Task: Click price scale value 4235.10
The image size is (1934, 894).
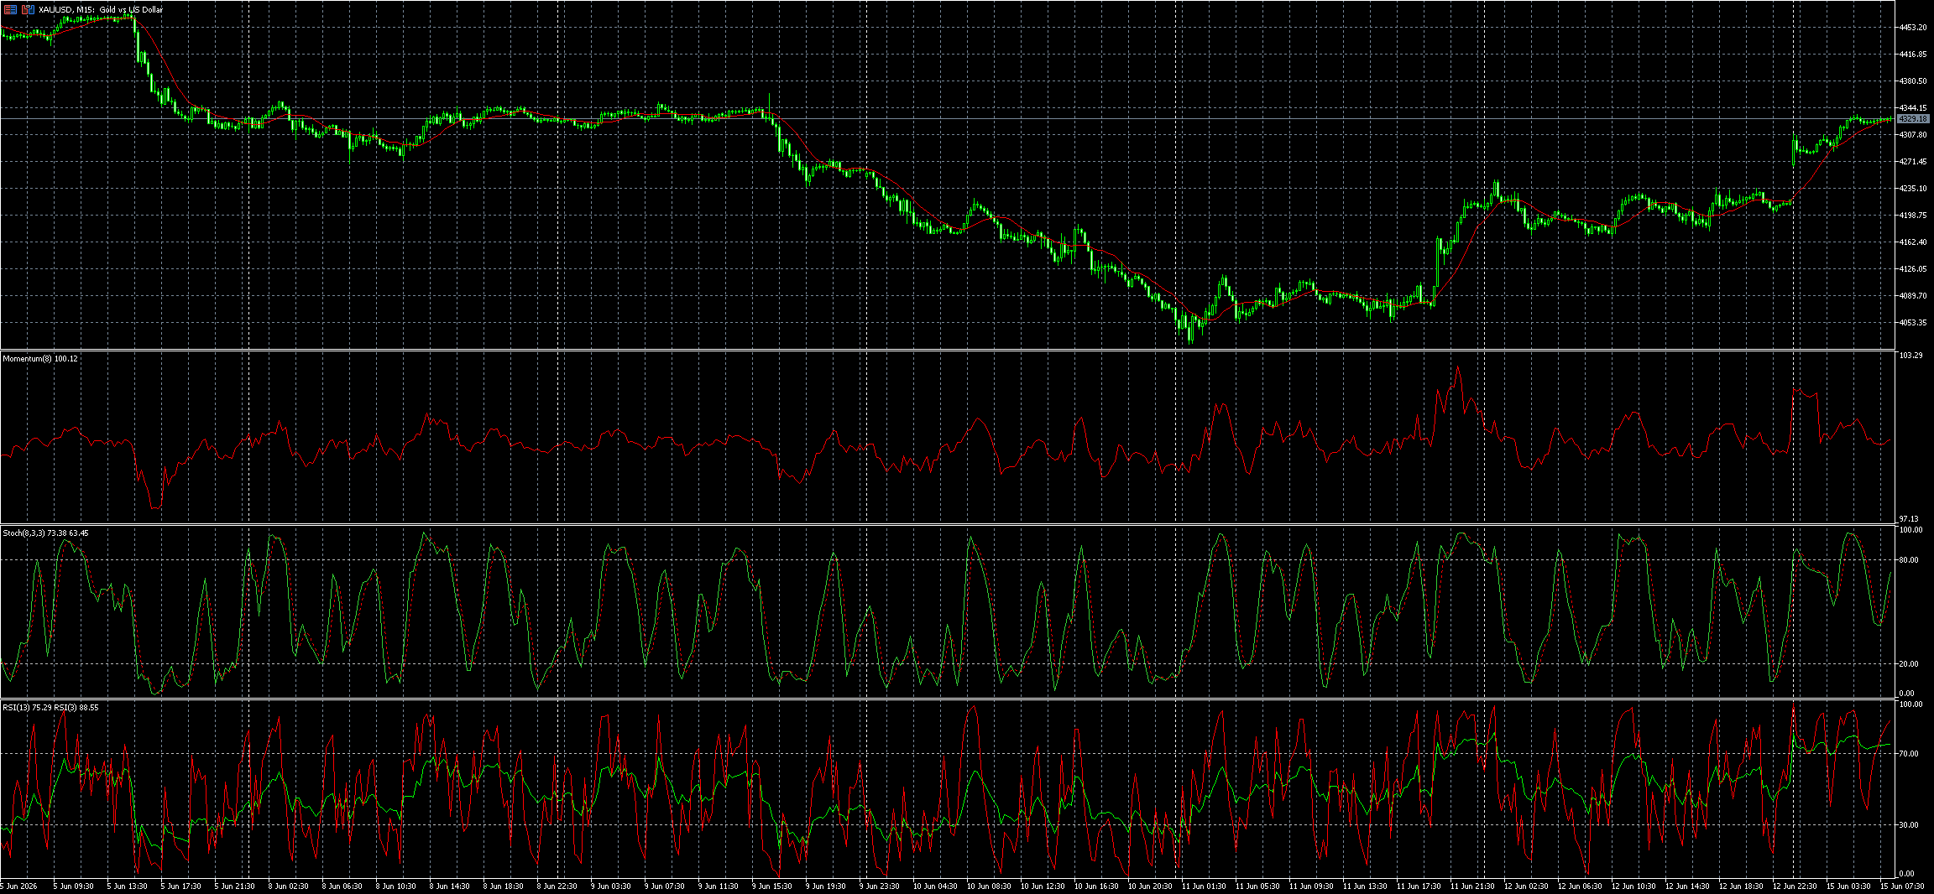Action: pyautogui.click(x=1912, y=189)
